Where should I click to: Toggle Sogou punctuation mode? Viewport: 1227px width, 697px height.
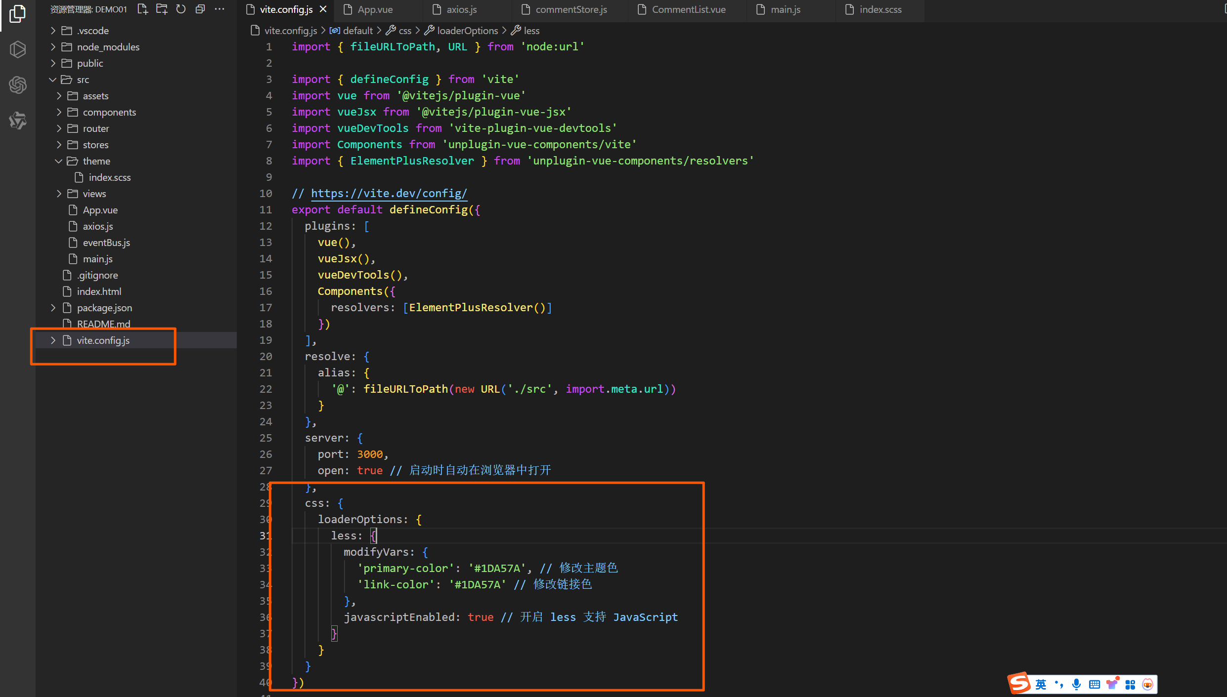(x=1059, y=684)
